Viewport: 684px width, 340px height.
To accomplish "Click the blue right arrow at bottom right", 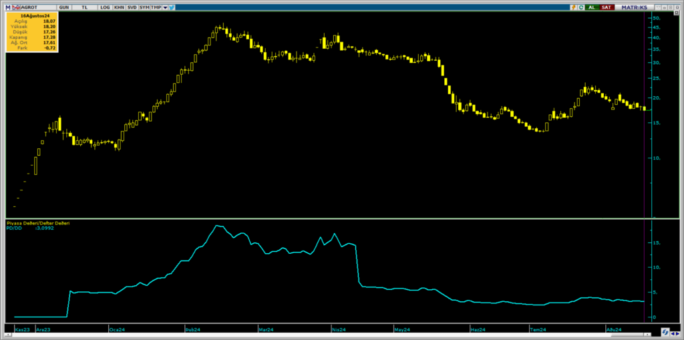I will tap(678, 333).
